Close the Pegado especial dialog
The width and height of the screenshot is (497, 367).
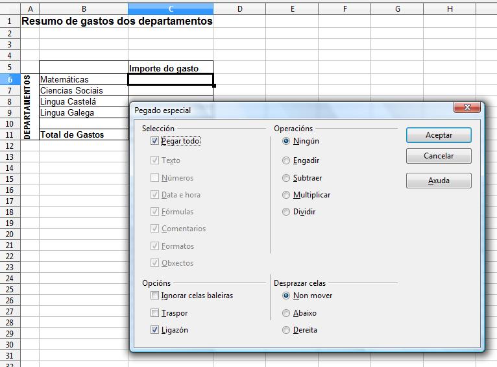coord(467,108)
